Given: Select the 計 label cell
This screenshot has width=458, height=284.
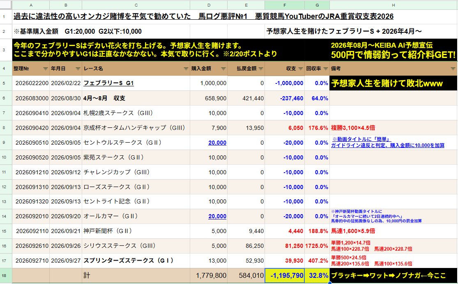Looking at the screenshot, I should click(x=136, y=275).
